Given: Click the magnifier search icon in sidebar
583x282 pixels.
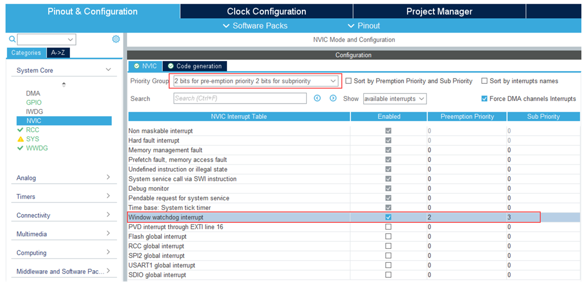Looking at the screenshot, I should (12, 39).
